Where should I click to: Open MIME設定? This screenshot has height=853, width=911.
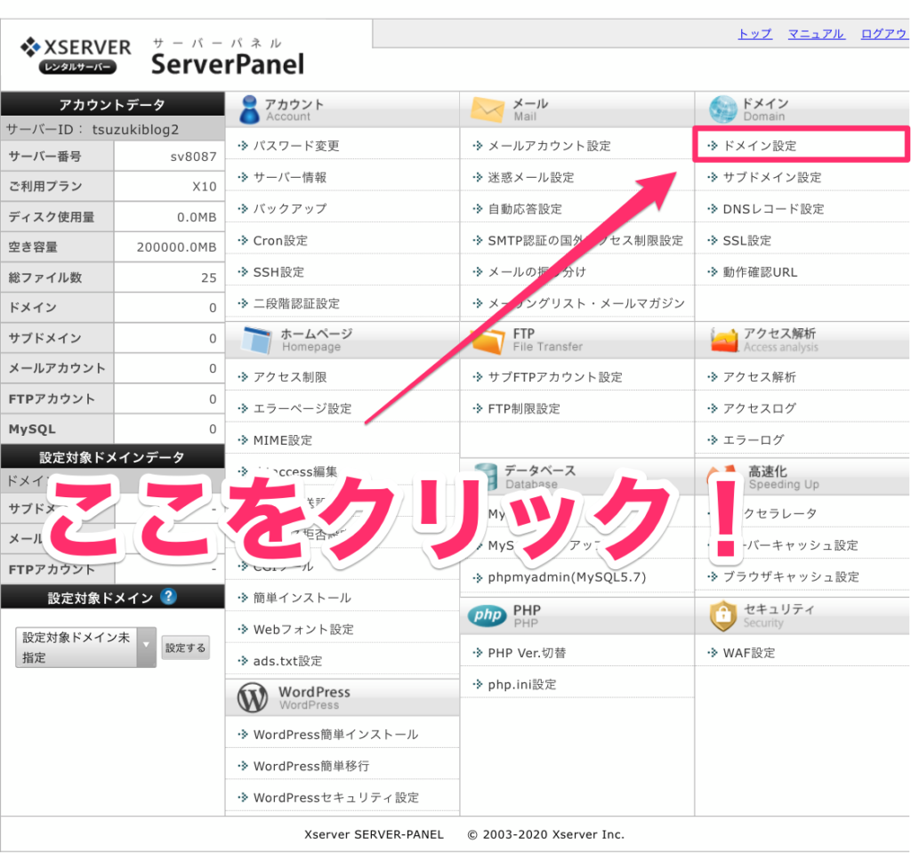click(x=282, y=440)
